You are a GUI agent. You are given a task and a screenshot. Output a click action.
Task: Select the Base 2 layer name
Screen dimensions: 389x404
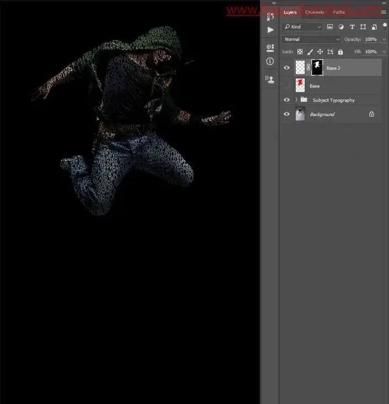[x=333, y=68]
